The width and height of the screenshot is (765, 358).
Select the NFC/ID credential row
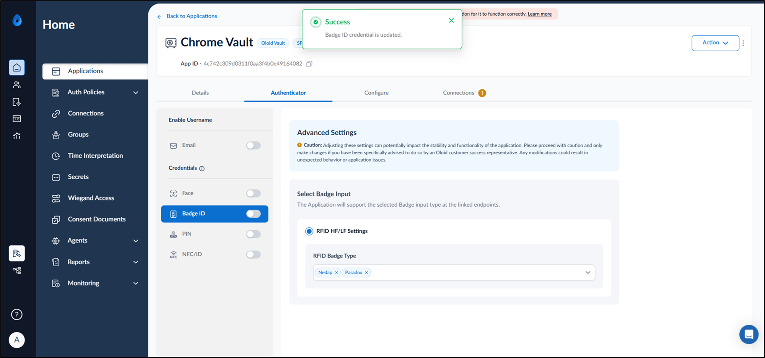pyautogui.click(x=215, y=254)
